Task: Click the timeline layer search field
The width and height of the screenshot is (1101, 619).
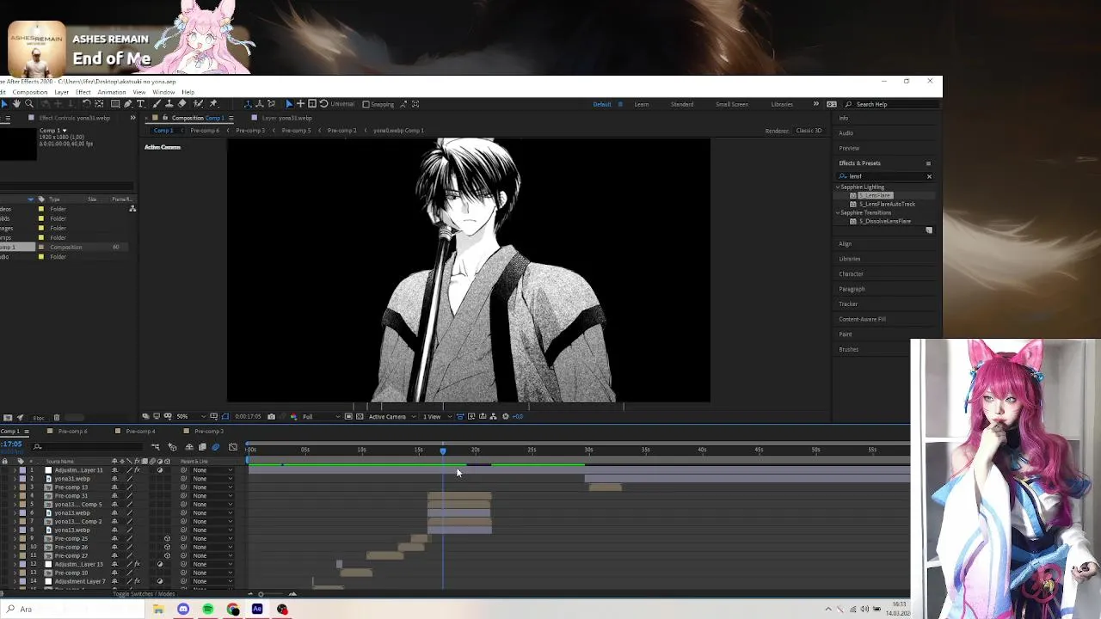Action: click(86, 447)
